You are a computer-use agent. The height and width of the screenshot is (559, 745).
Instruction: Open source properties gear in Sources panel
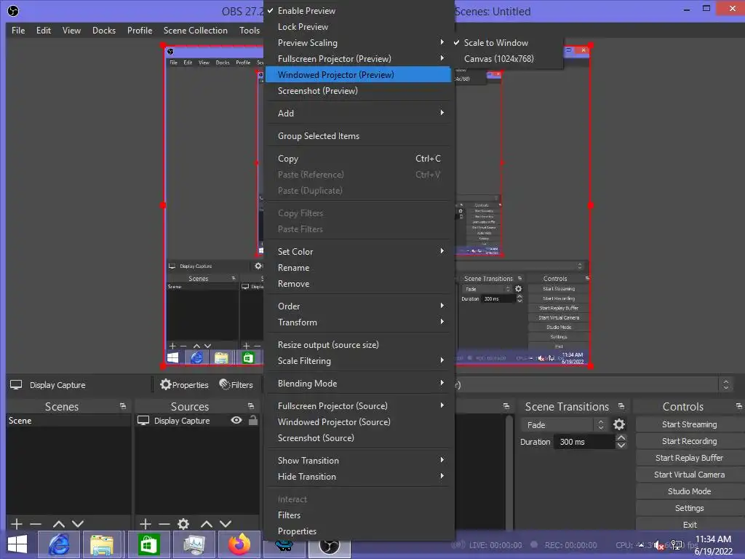(183, 524)
